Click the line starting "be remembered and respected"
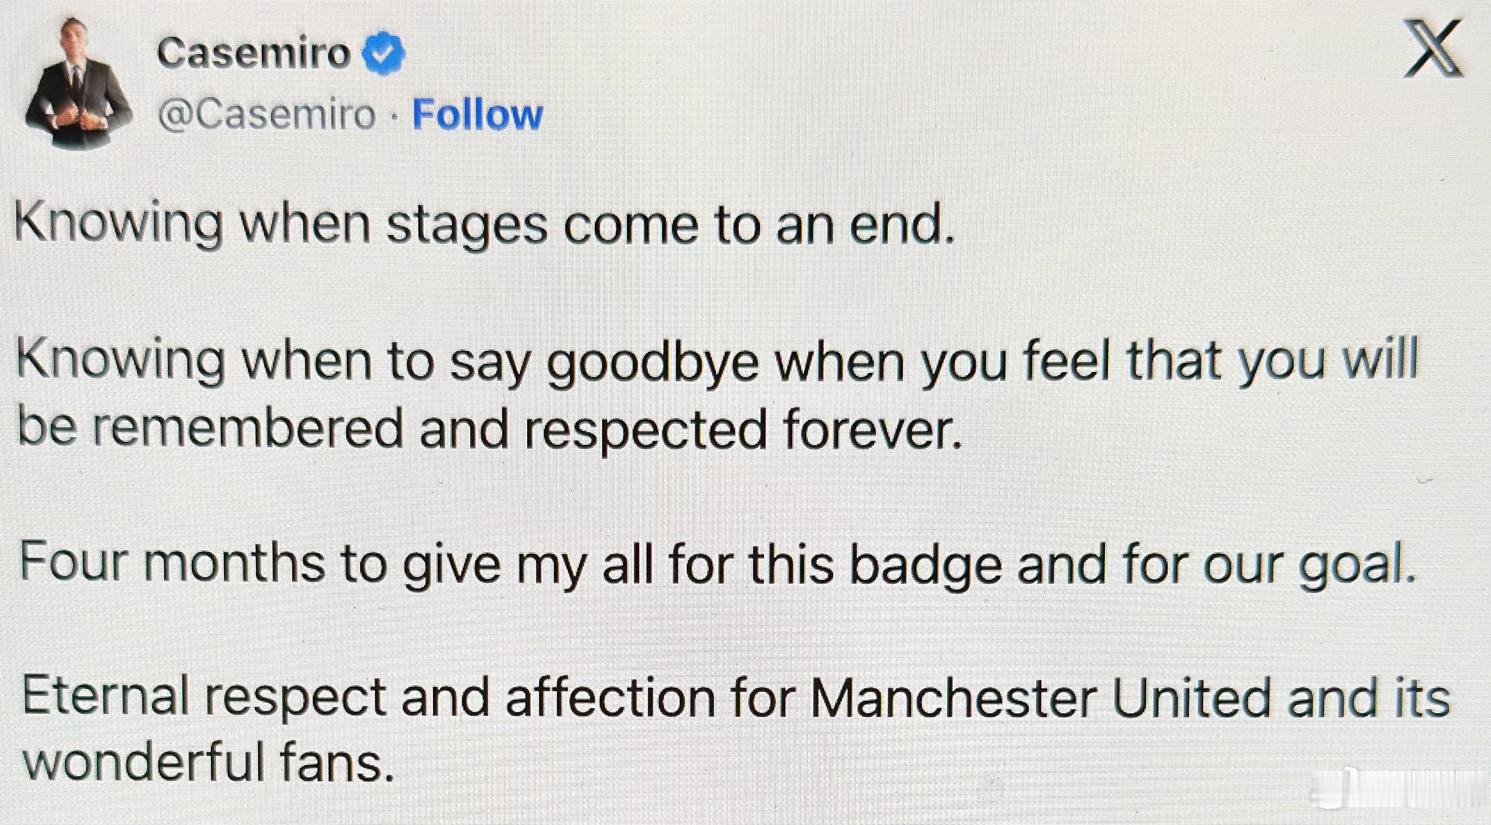The height and width of the screenshot is (825, 1491). click(489, 429)
